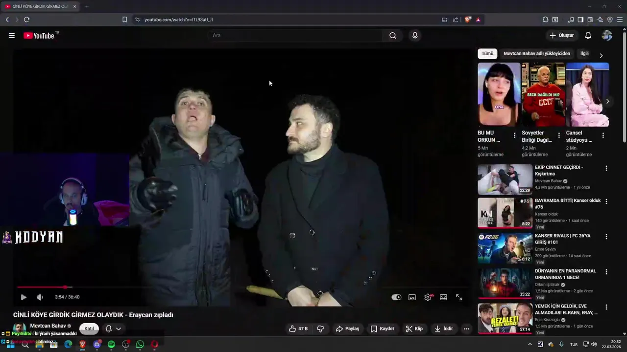Open the BU MU ORKUN Shorts thumbnail
Viewport: 627px width, 352px height.
pyautogui.click(x=499, y=94)
